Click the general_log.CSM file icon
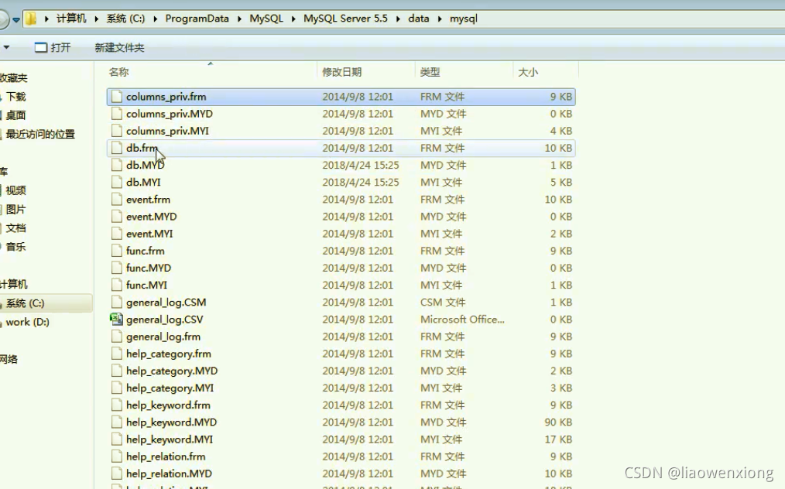The width and height of the screenshot is (785, 489). 117,303
